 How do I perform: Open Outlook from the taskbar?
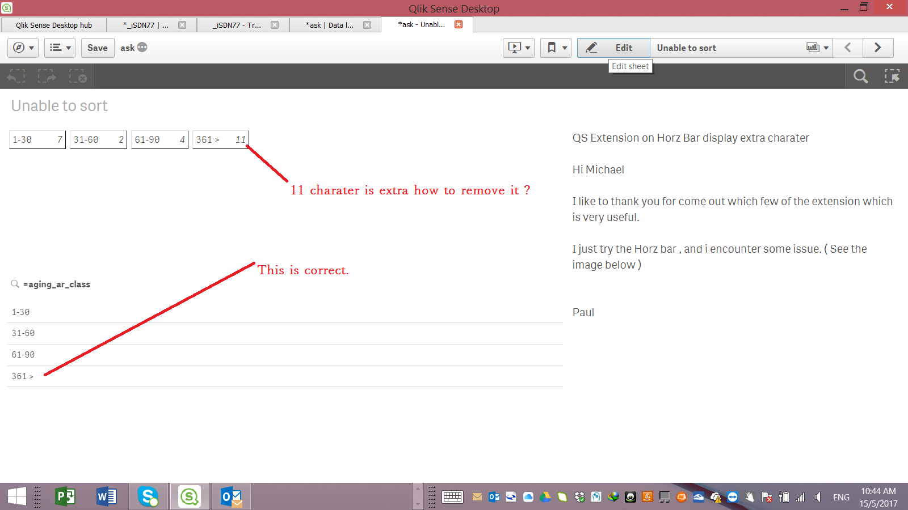point(231,497)
